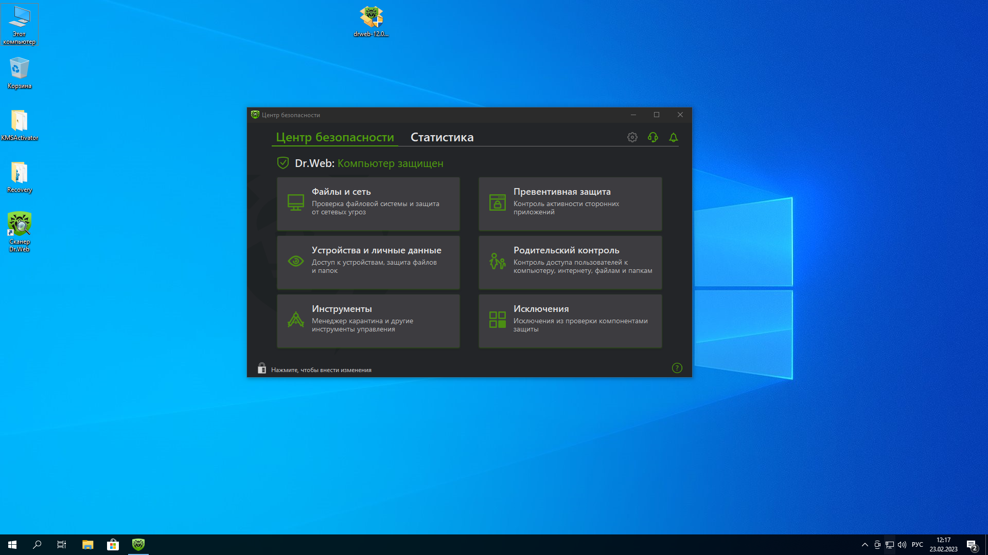The width and height of the screenshot is (988, 555).
Task: Click the eye icon for Devices and personal data
Action: pyautogui.click(x=295, y=261)
